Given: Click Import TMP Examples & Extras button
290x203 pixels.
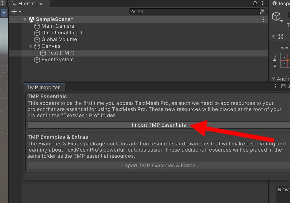Looking at the screenshot, I should click(159, 166).
